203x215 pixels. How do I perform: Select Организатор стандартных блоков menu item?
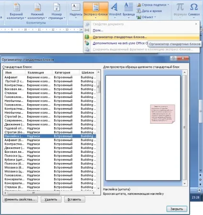[x=142, y=37]
